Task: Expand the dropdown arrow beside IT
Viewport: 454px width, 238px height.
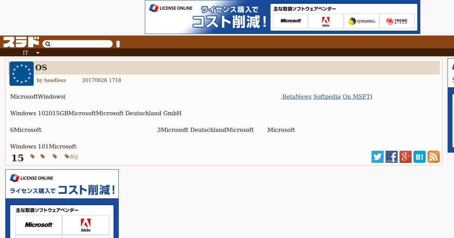Action: pos(37,53)
